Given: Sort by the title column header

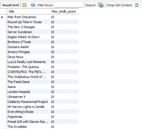Looking at the screenshot, I should 28,11.
